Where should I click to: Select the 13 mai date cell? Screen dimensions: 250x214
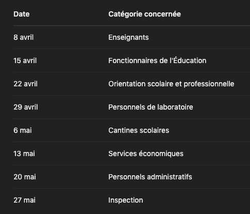24,154
